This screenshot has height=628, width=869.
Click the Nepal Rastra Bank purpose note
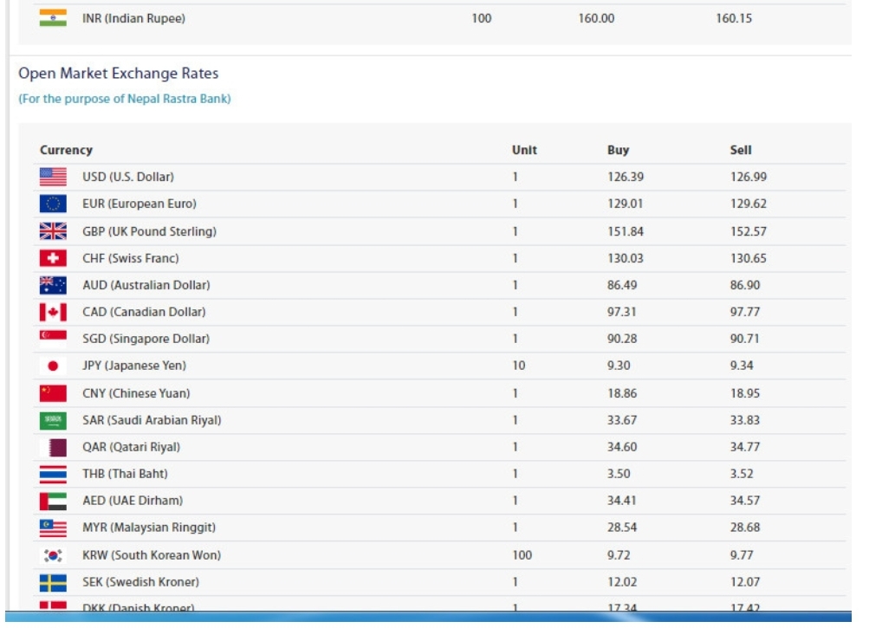point(125,99)
